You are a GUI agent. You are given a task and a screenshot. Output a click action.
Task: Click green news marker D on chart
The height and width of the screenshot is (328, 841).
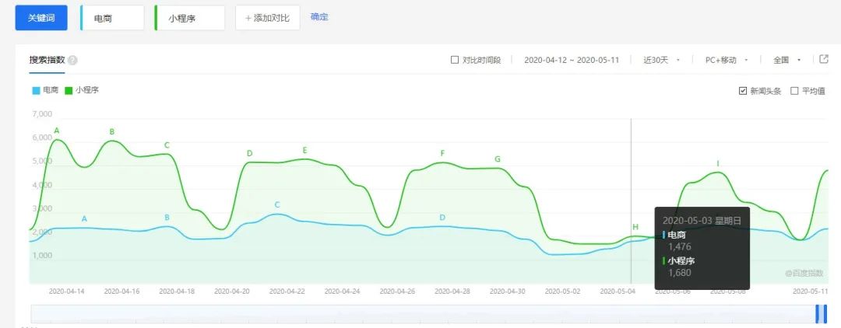pyautogui.click(x=249, y=154)
